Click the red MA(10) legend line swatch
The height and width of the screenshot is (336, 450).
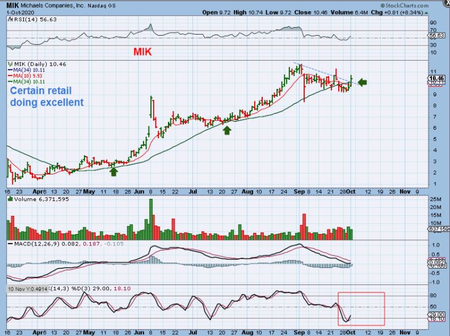click(10, 76)
